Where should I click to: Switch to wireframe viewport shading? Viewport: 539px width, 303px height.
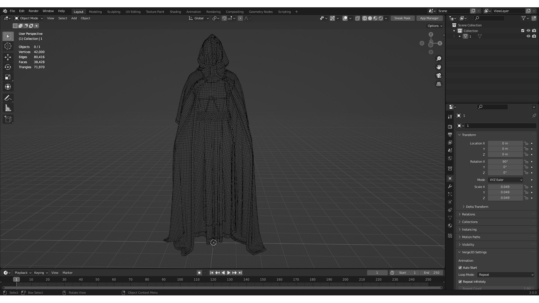point(365,18)
